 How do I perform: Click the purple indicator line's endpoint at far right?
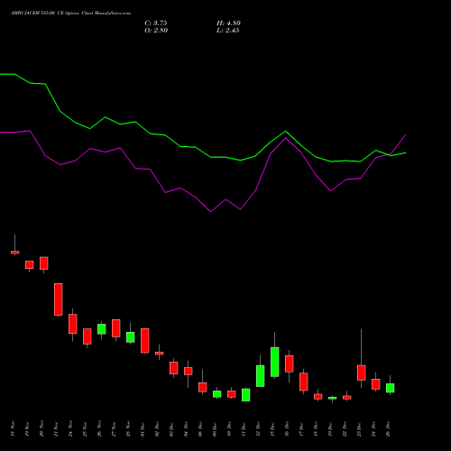click(406, 134)
